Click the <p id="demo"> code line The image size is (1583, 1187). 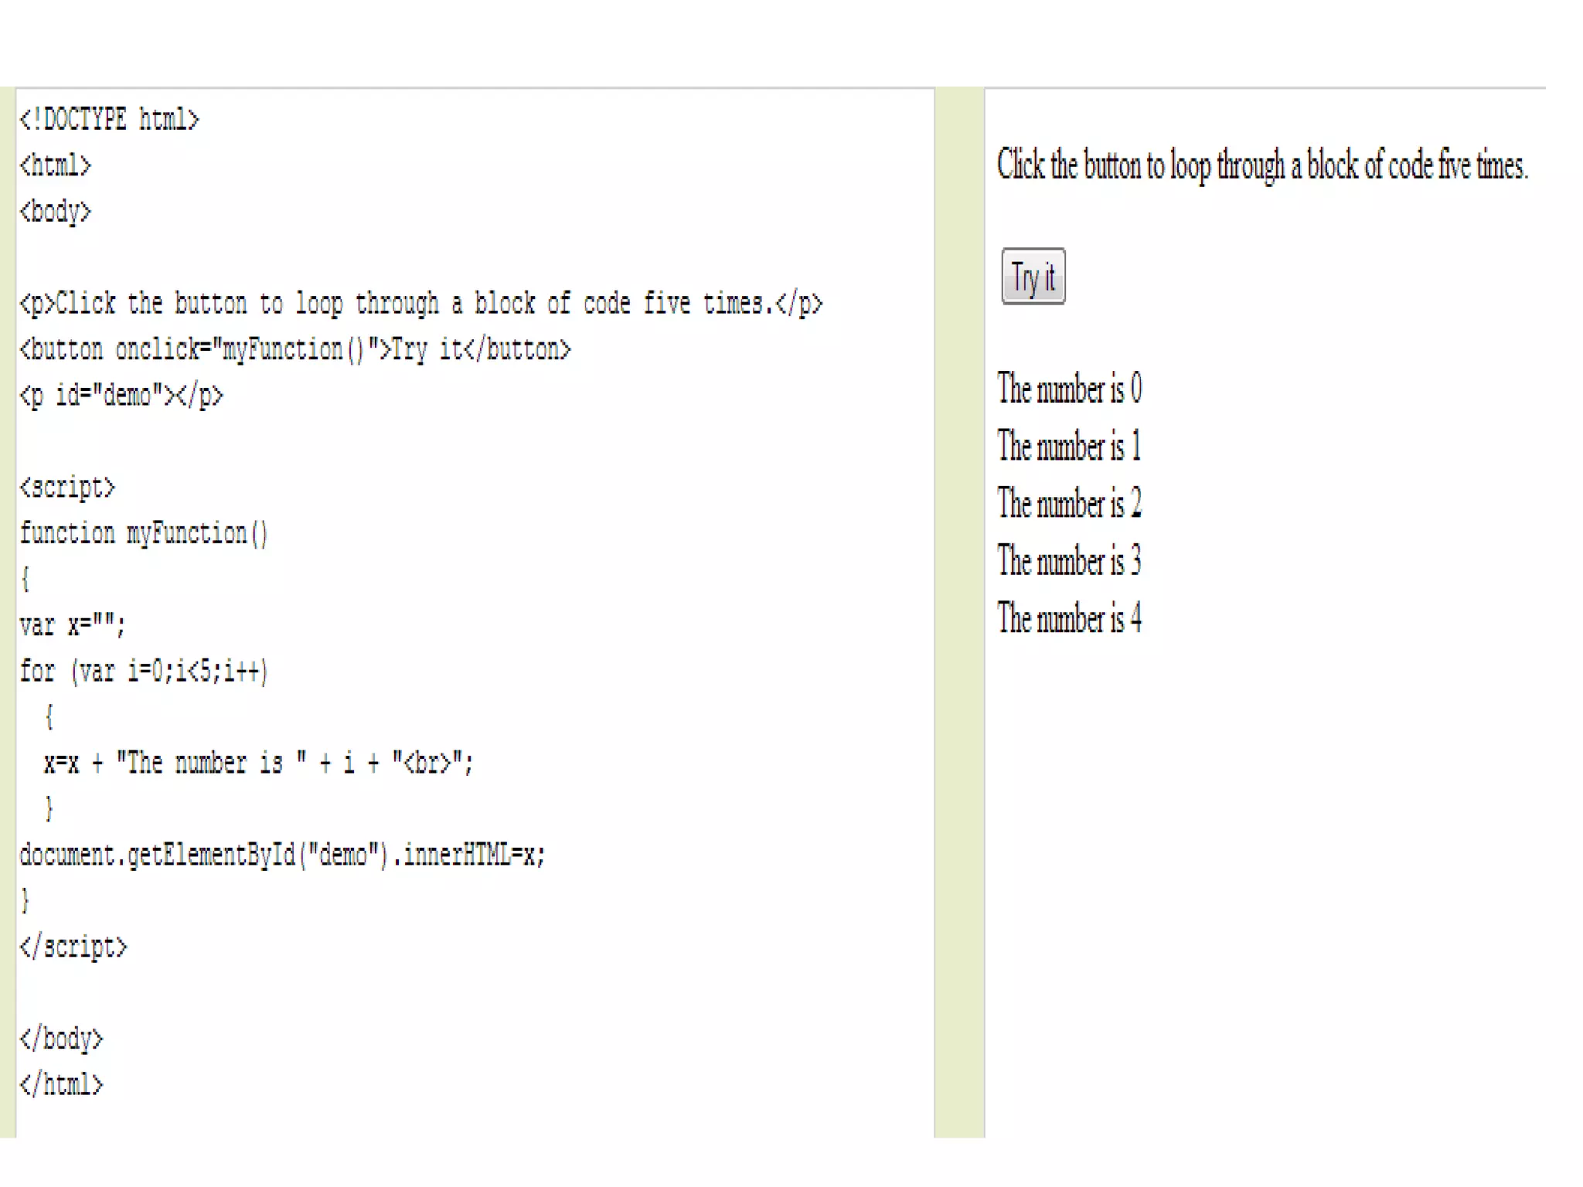121,396
